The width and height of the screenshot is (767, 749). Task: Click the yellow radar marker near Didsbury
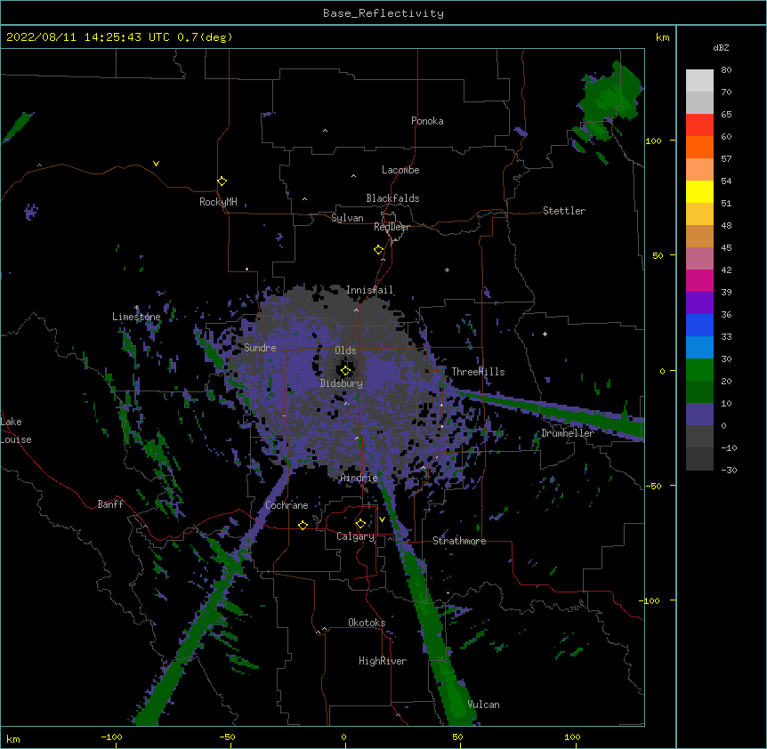pos(345,371)
